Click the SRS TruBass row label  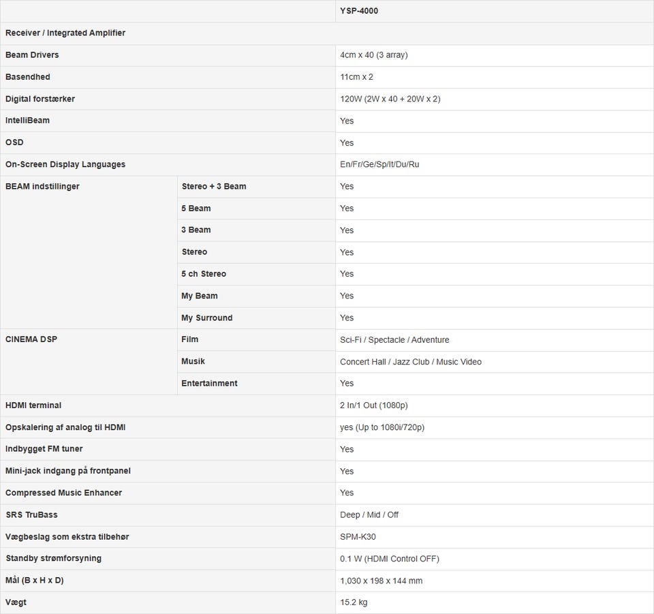point(32,515)
